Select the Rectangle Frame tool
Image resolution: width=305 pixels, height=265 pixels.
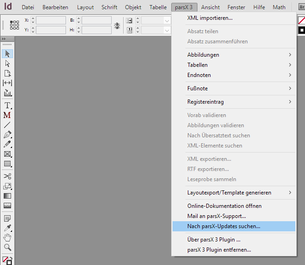pyautogui.click(x=7, y=154)
